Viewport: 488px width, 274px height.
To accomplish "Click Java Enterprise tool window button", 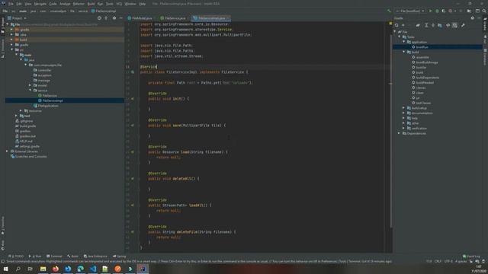I will tap(95, 256).
